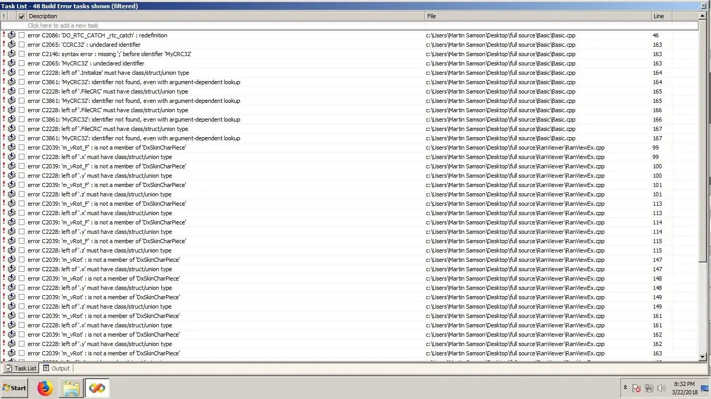
Task: Tick checkbox for '.FileCRC' error at line 167
Action: [x=21, y=129]
